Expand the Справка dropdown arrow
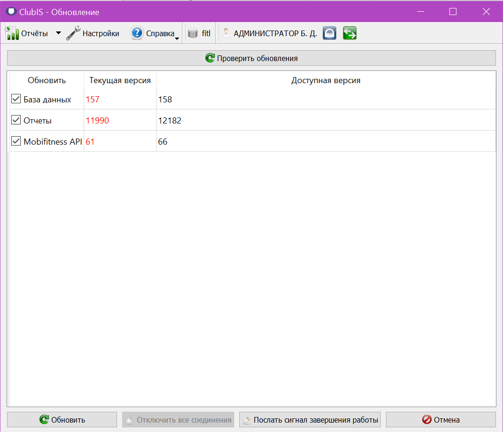 pos(177,39)
